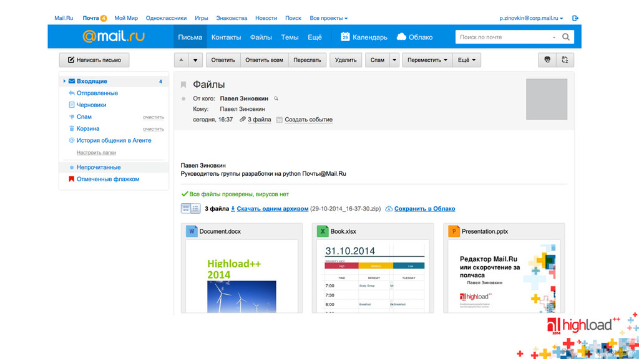Open Облако via the cloud icon
Viewport: 639px width, 359px height.
click(401, 37)
